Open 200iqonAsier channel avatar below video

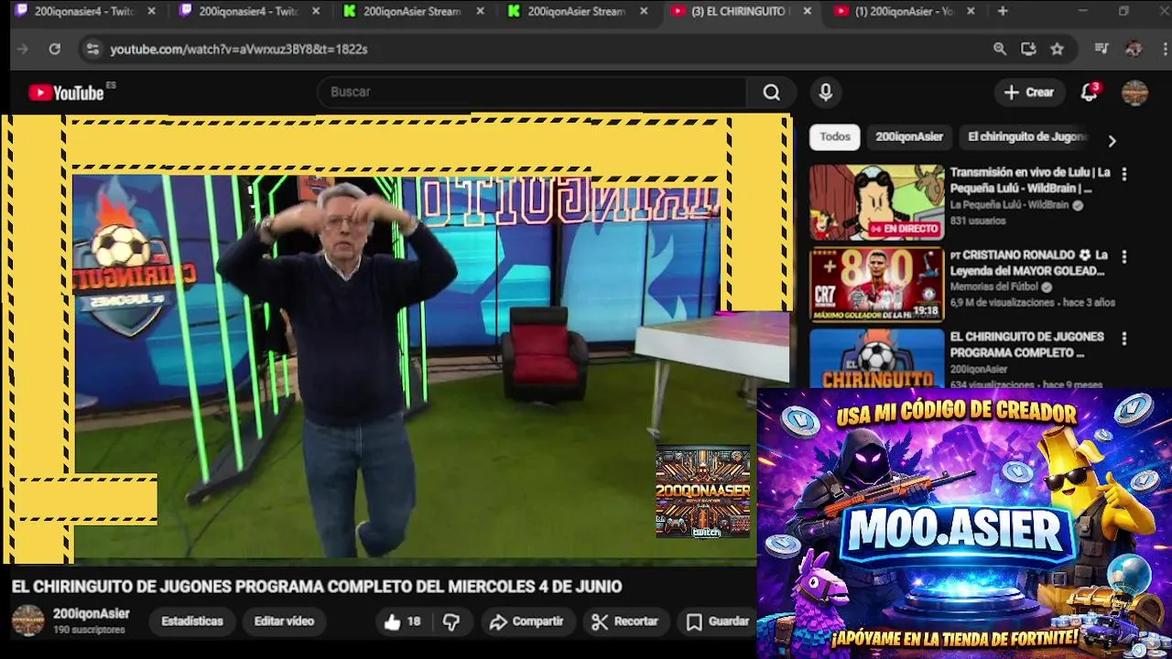27,621
